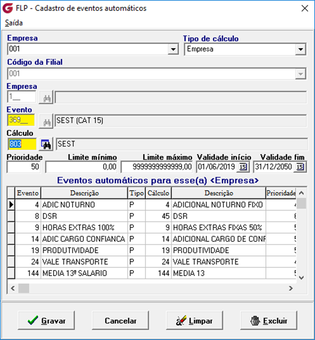Viewport: 315px width, 340px height.
Task: Click the Gravar button
Action: click(46, 321)
